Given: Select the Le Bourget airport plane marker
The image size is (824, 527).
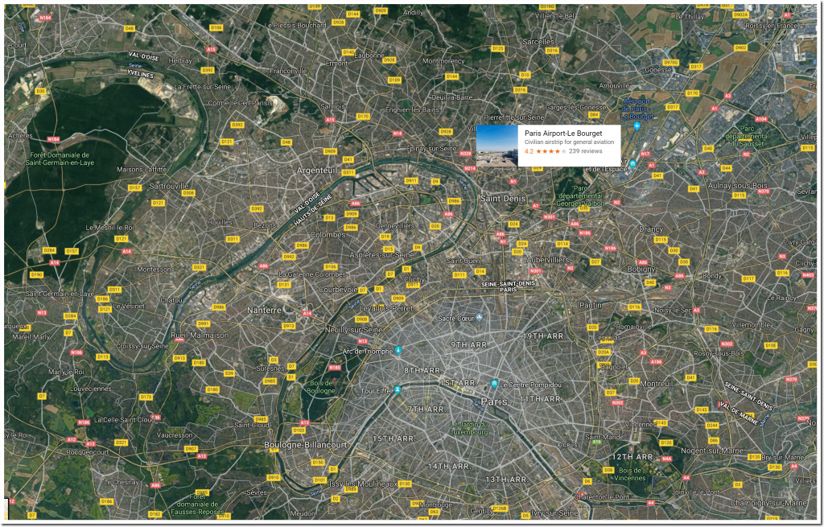Looking at the screenshot, I should 637,126.
